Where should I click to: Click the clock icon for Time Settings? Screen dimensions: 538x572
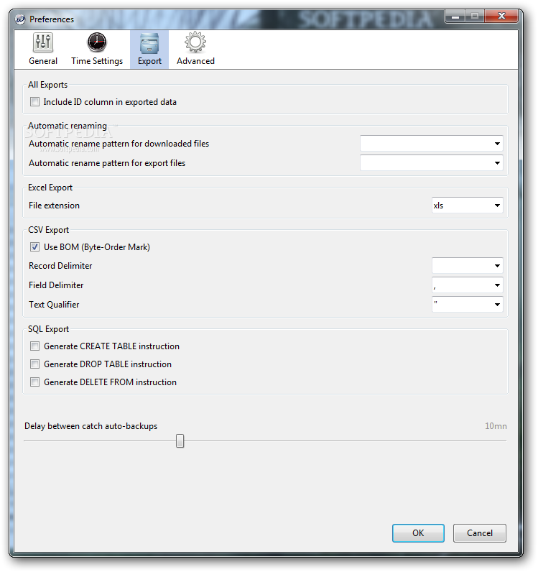(x=97, y=42)
